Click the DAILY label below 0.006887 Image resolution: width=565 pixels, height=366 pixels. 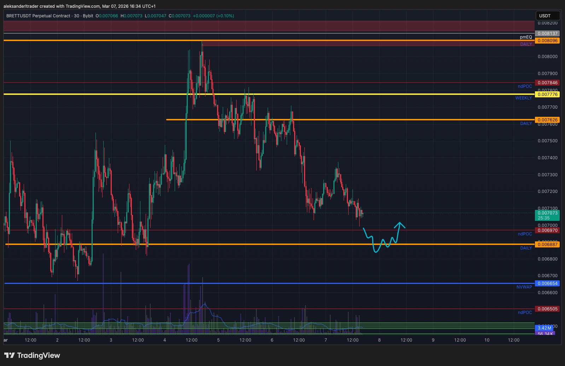(526, 248)
